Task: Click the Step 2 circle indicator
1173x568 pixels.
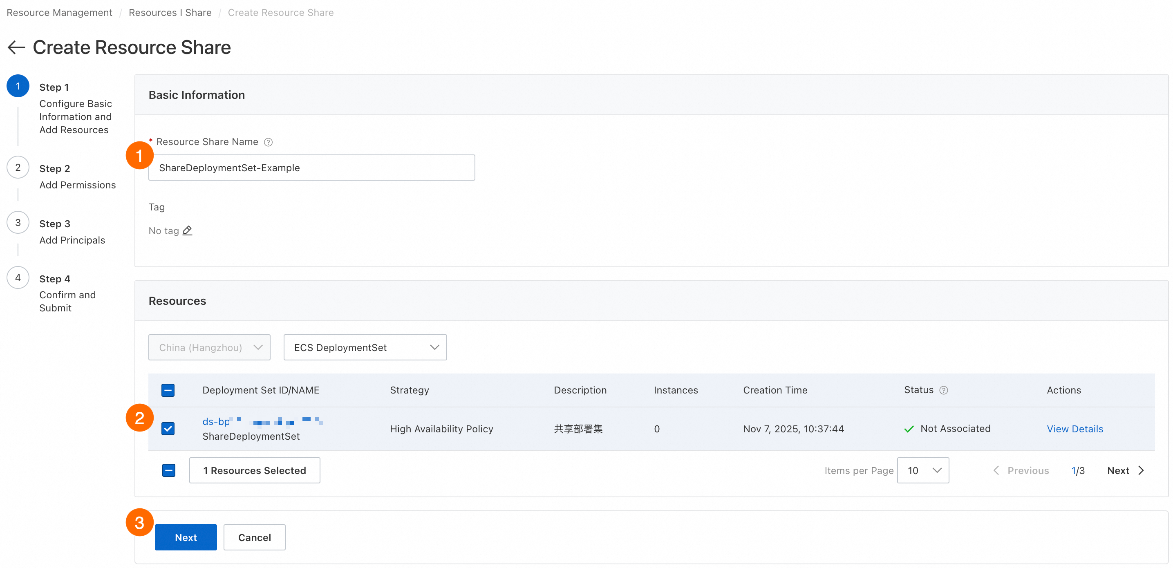Action: (x=18, y=168)
